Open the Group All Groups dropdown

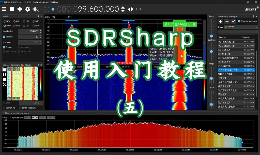point(241,27)
